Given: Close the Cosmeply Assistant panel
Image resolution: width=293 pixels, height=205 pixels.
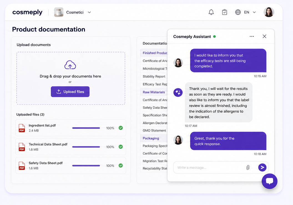Looking at the screenshot, I should pyautogui.click(x=264, y=36).
